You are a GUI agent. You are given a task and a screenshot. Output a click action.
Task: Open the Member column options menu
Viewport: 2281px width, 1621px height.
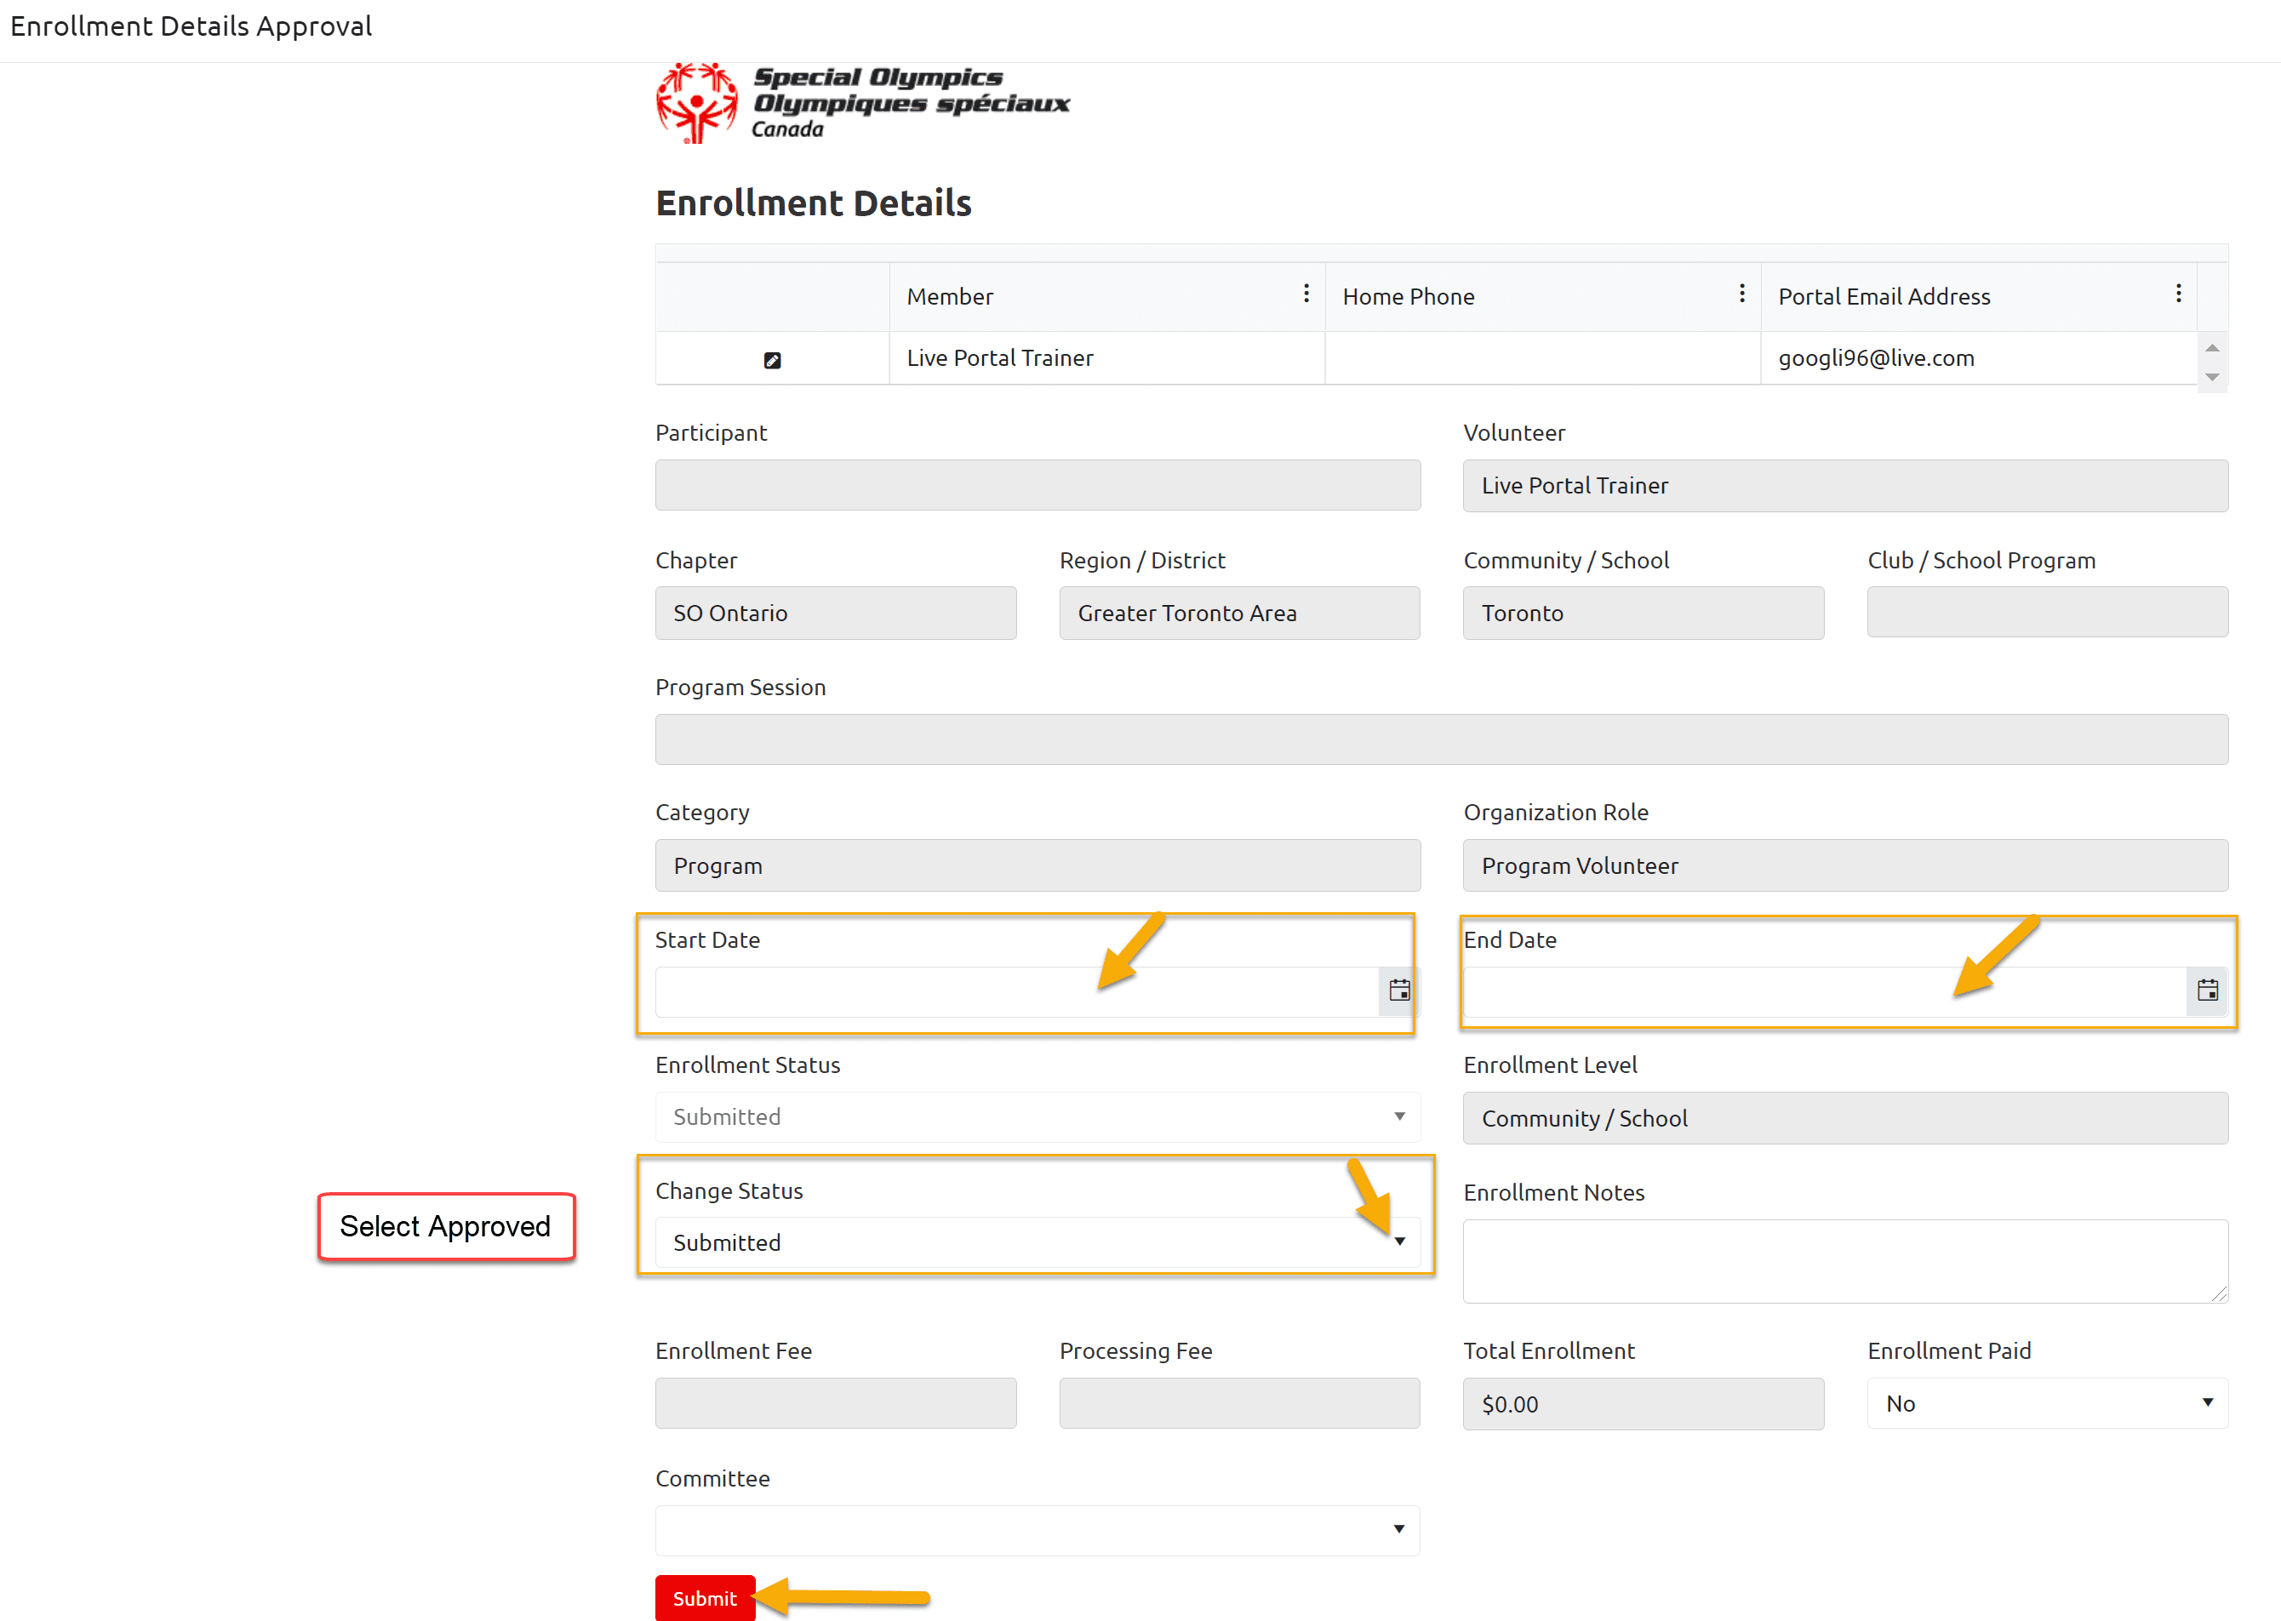tap(1306, 294)
